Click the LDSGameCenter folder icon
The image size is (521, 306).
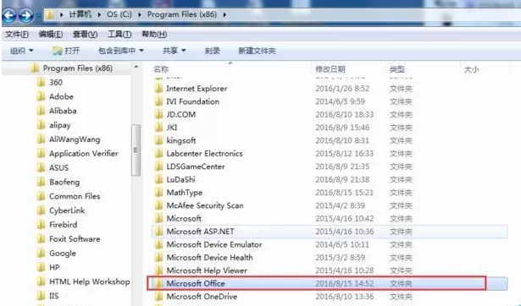(x=158, y=167)
